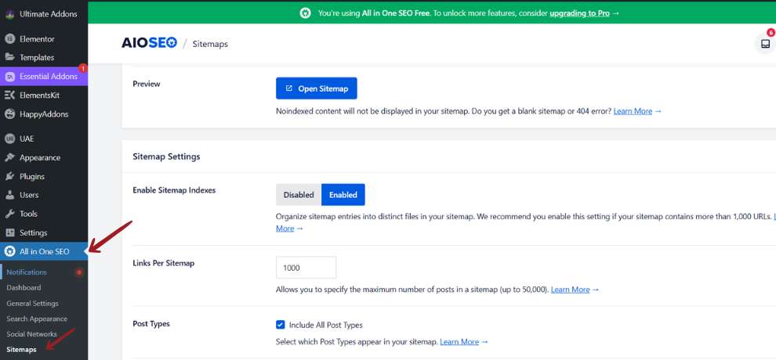Image resolution: width=776 pixels, height=360 pixels.
Task: Click the ElementsKit icon
Action: [x=9, y=95]
